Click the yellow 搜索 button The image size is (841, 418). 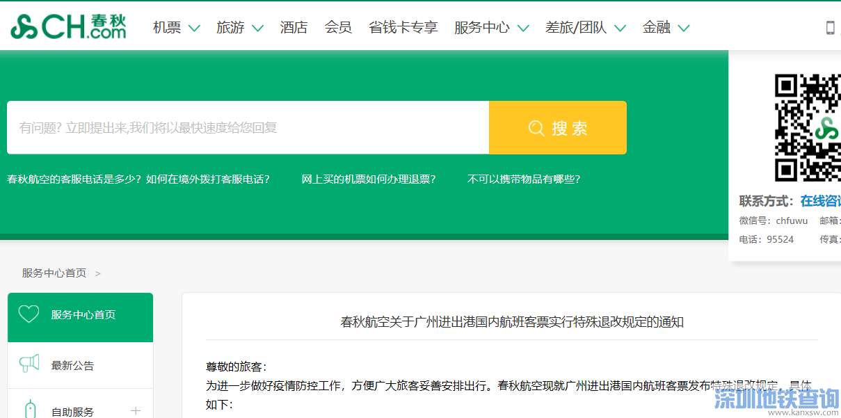pos(558,128)
